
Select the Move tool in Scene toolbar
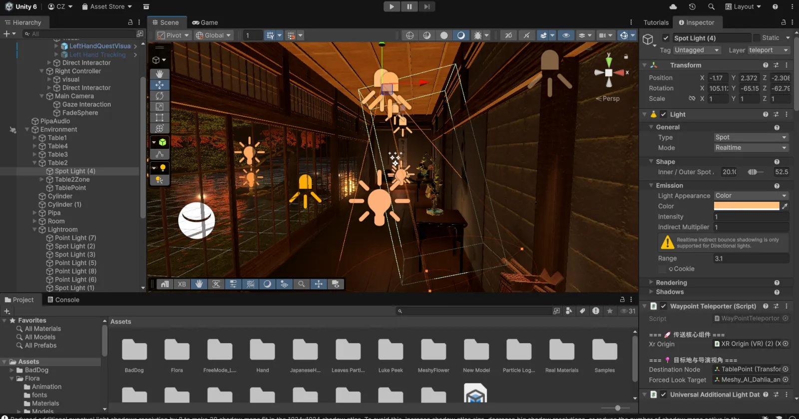coord(159,85)
